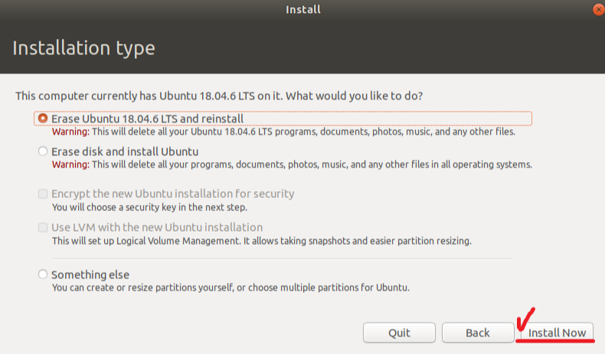Click the Installation type heading
Screen dimensions: 605x354
(x=83, y=48)
